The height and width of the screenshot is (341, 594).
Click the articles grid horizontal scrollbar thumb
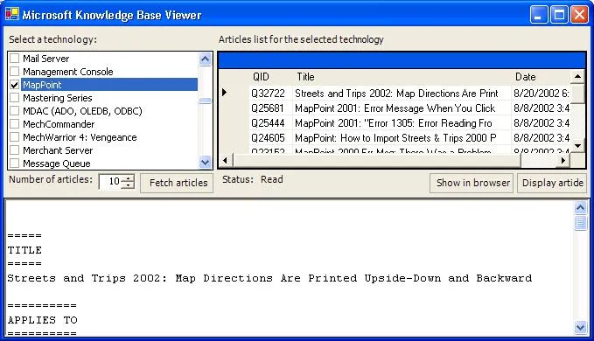point(377,161)
